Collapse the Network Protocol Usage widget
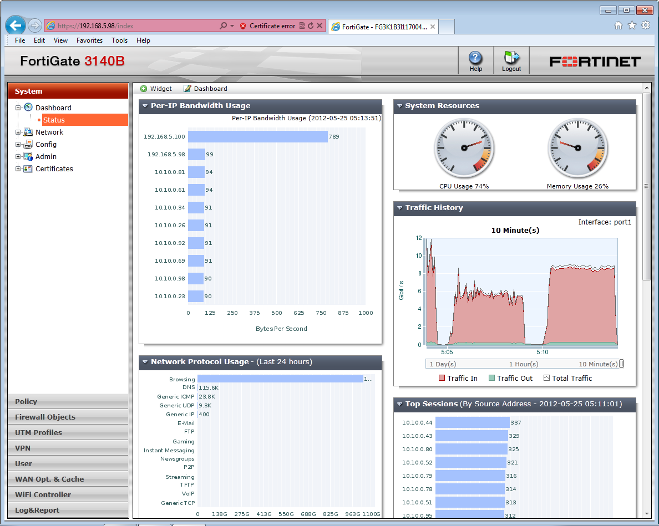Screen dimensions: 659x526 pos(145,362)
